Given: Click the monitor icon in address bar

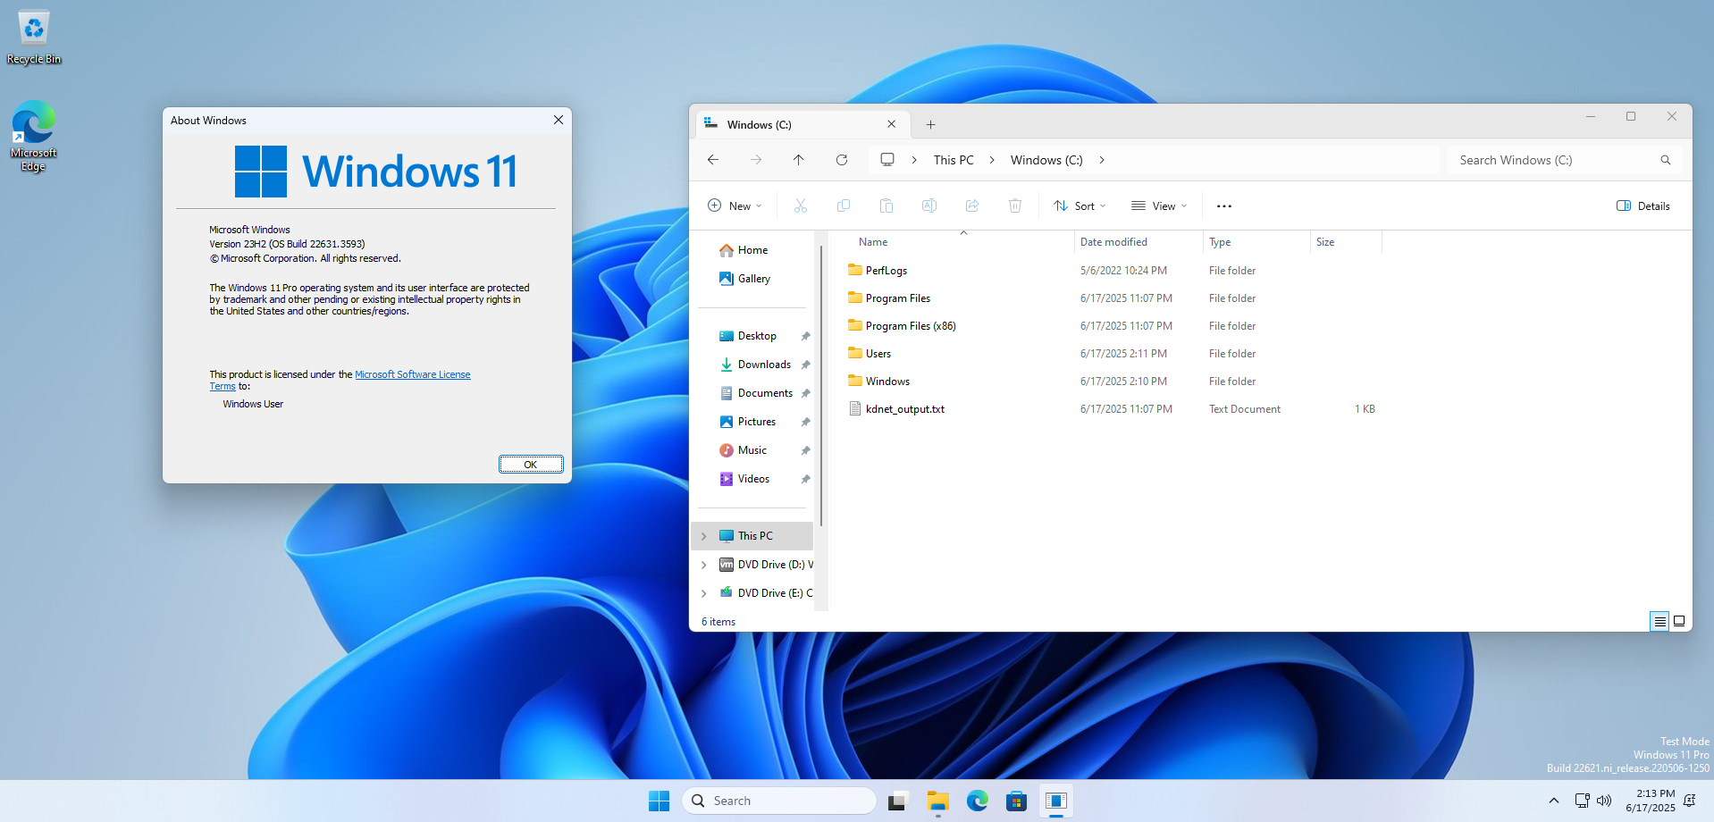Looking at the screenshot, I should pos(887,160).
